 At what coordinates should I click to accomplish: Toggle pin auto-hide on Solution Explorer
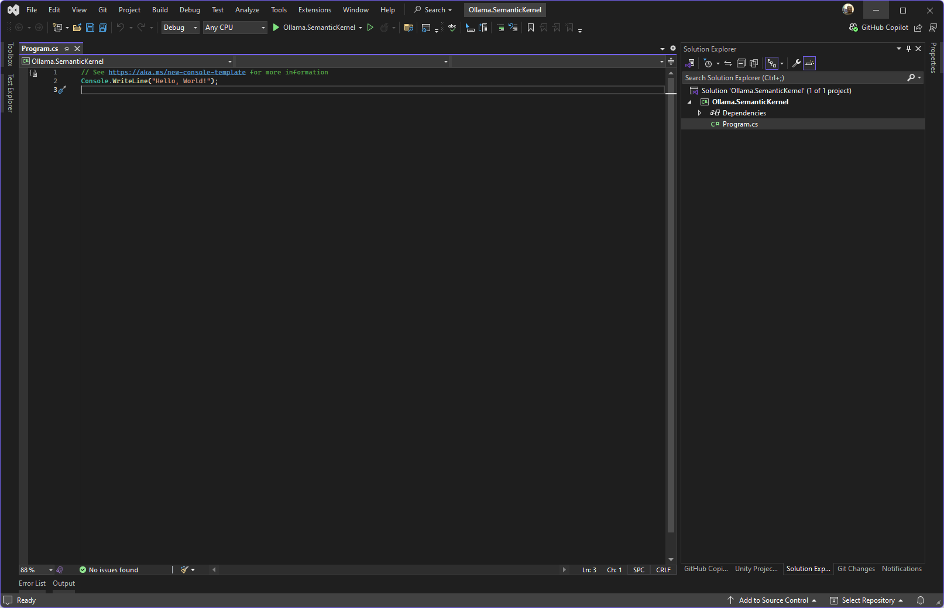point(909,49)
